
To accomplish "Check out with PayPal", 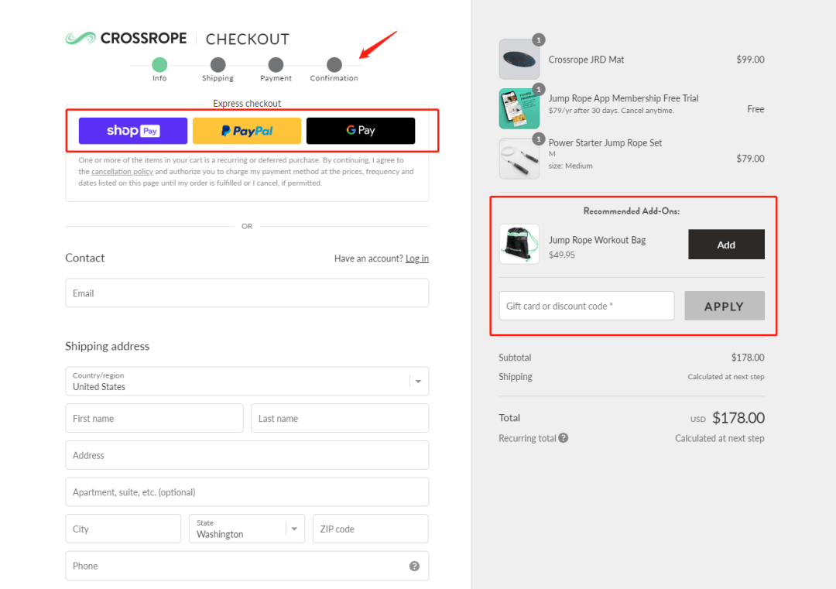I will pos(247,131).
